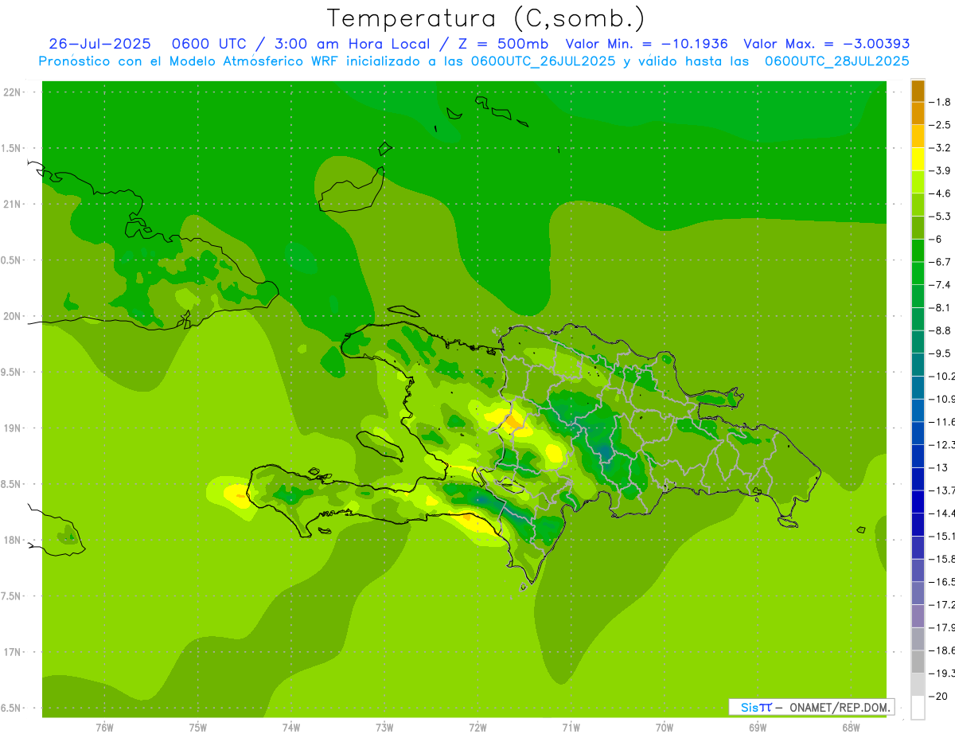Click the '-8.1' value on the color scale
The width and height of the screenshot is (955, 738).
[x=940, y=307]
